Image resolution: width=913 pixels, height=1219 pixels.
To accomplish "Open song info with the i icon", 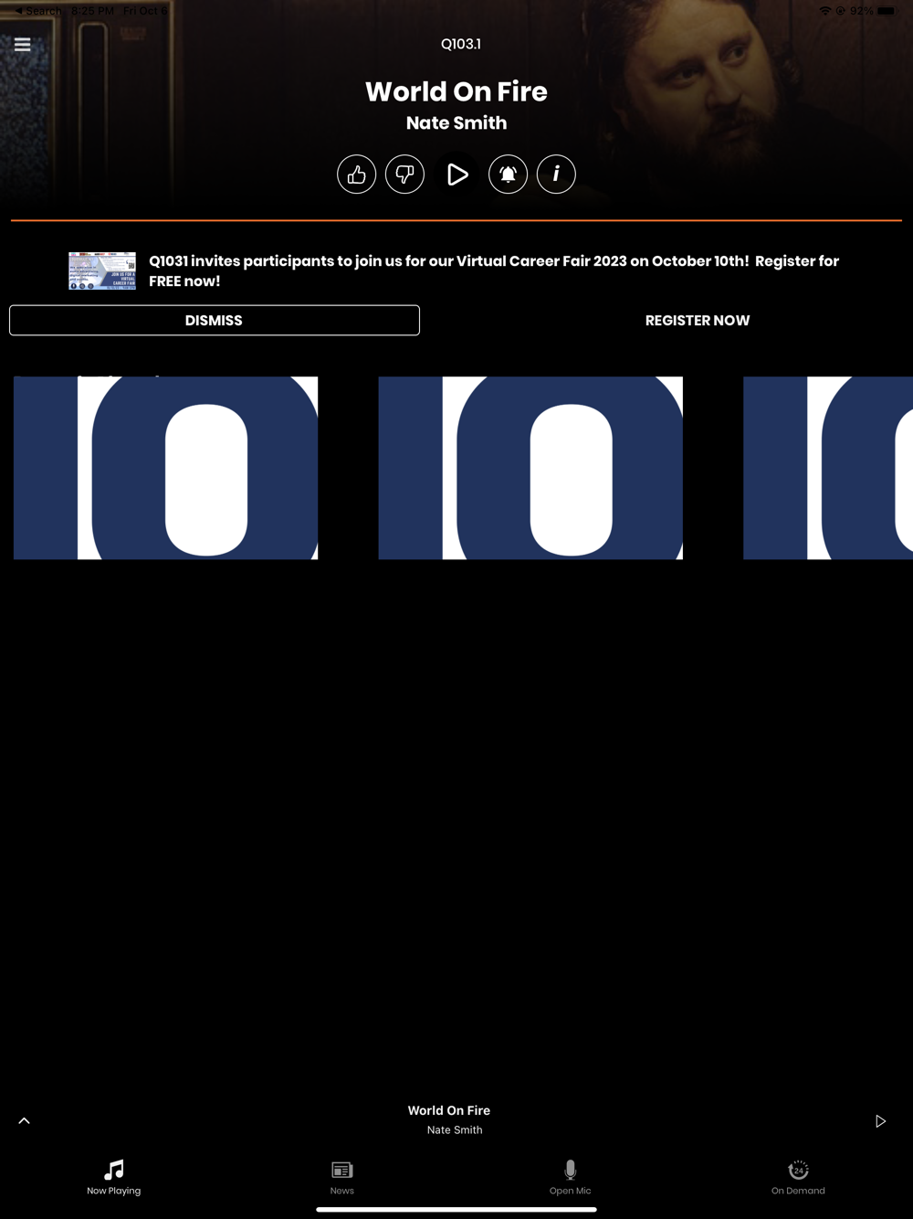I will click(x=556, y=174).
